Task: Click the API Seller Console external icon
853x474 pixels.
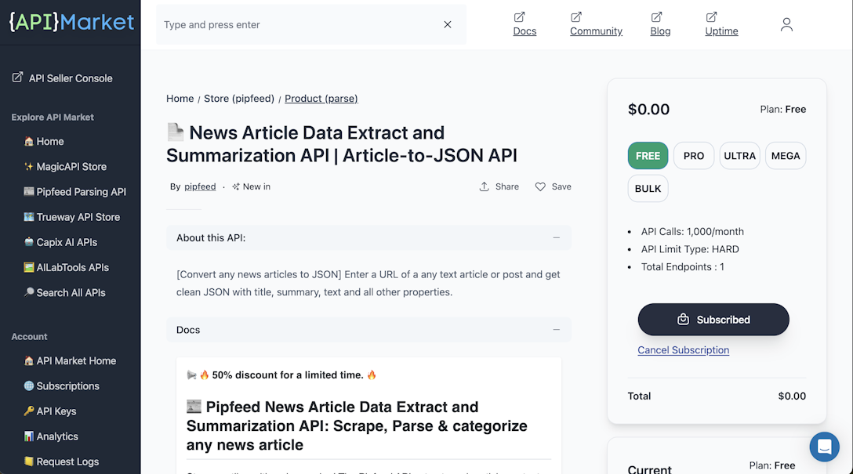Action: [17, 78]
